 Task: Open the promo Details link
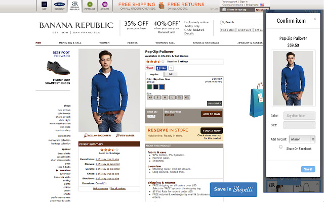point(189,34)
